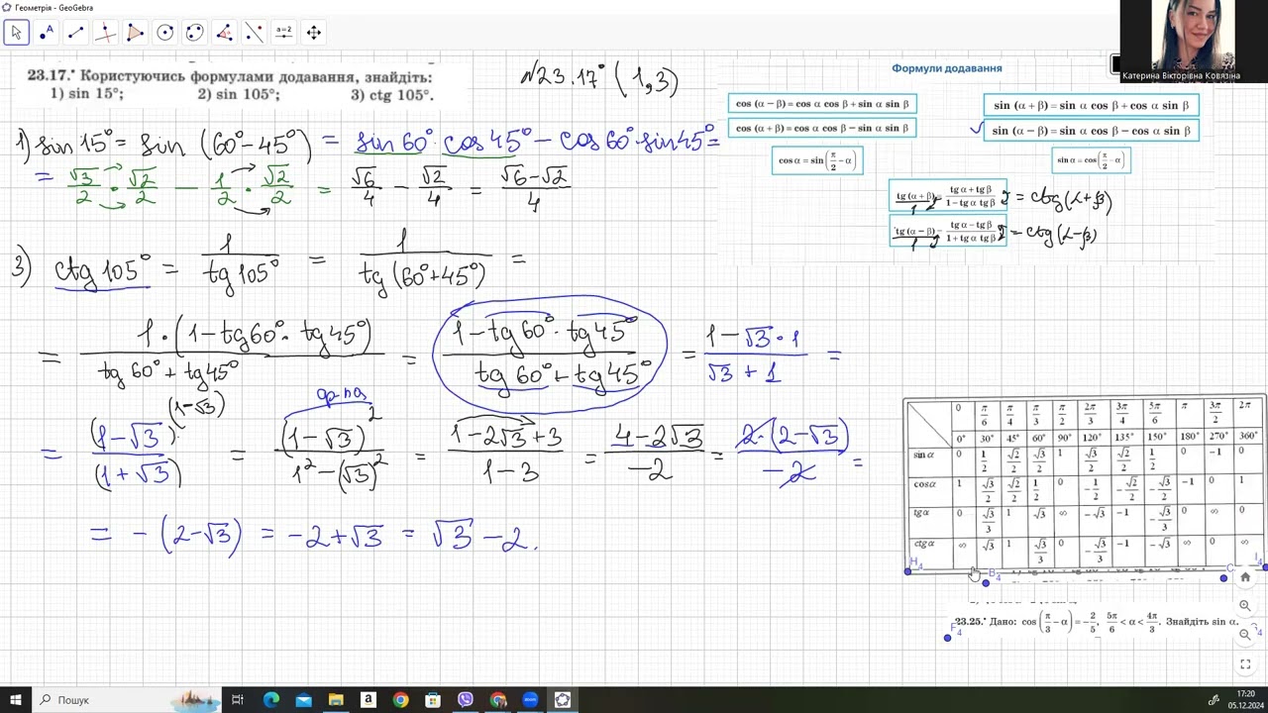Click the pen input tray icon

click(x=1214, y=700)
